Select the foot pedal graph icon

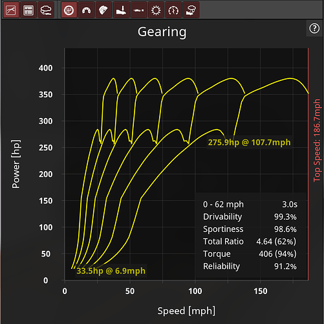pyautogui.click(x=121, y=10)
